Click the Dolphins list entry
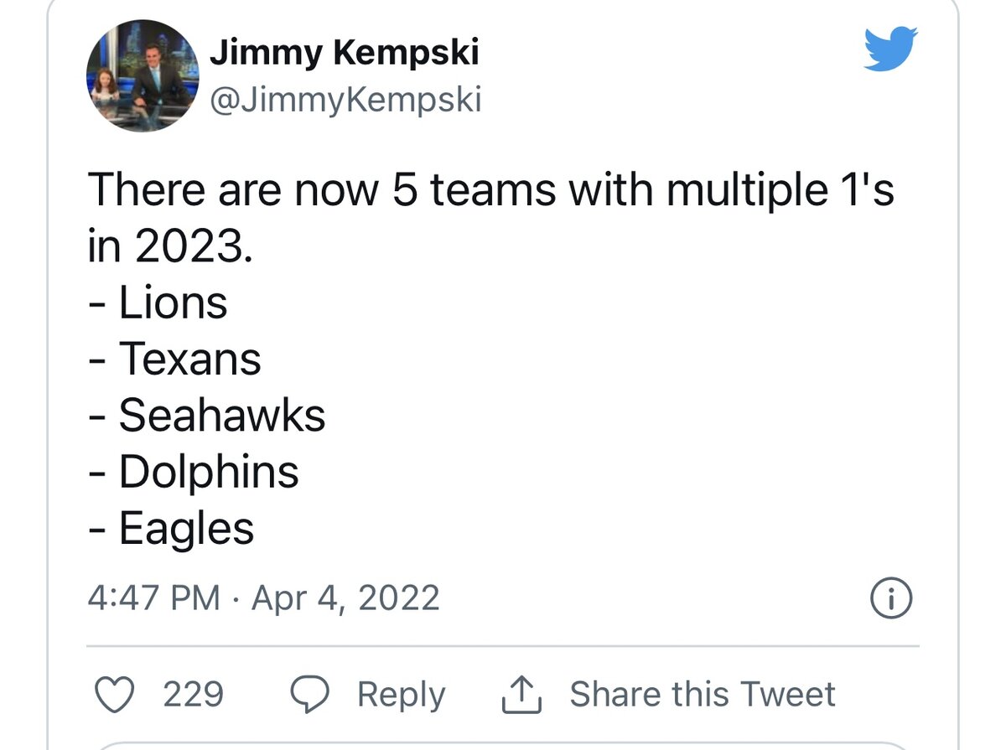Viewport: 1006px width, 750px height. [208, 472]
